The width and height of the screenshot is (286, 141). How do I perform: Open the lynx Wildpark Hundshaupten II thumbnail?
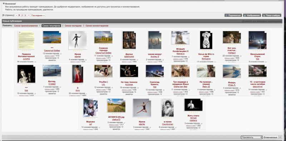(180, 38)
